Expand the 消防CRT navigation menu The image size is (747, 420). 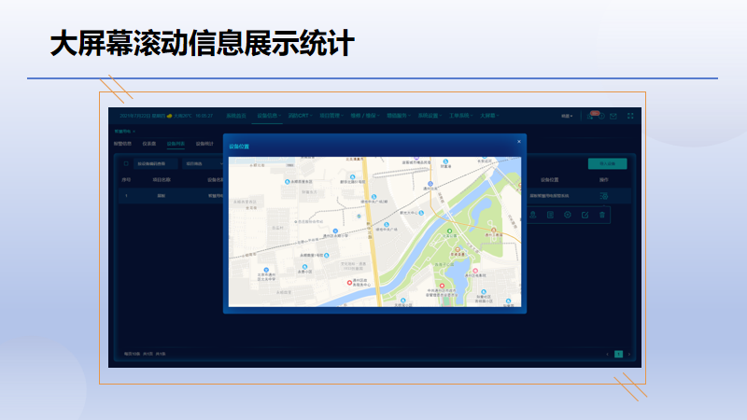pyautogui.click(x=300, y=116)
